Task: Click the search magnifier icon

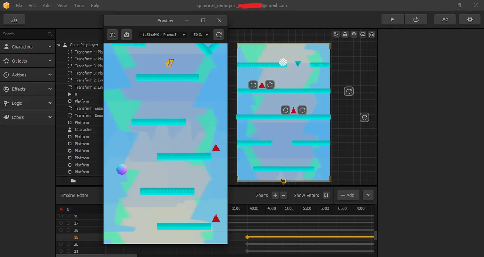Action: 50,34
